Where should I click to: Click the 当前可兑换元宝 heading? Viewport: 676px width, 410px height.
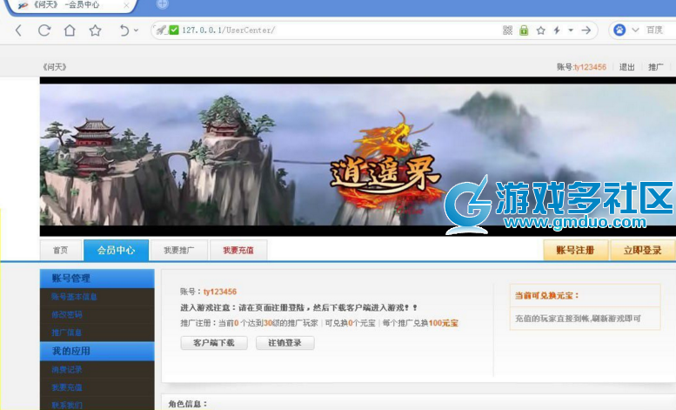pyautogui.click(x=547, y=296)
